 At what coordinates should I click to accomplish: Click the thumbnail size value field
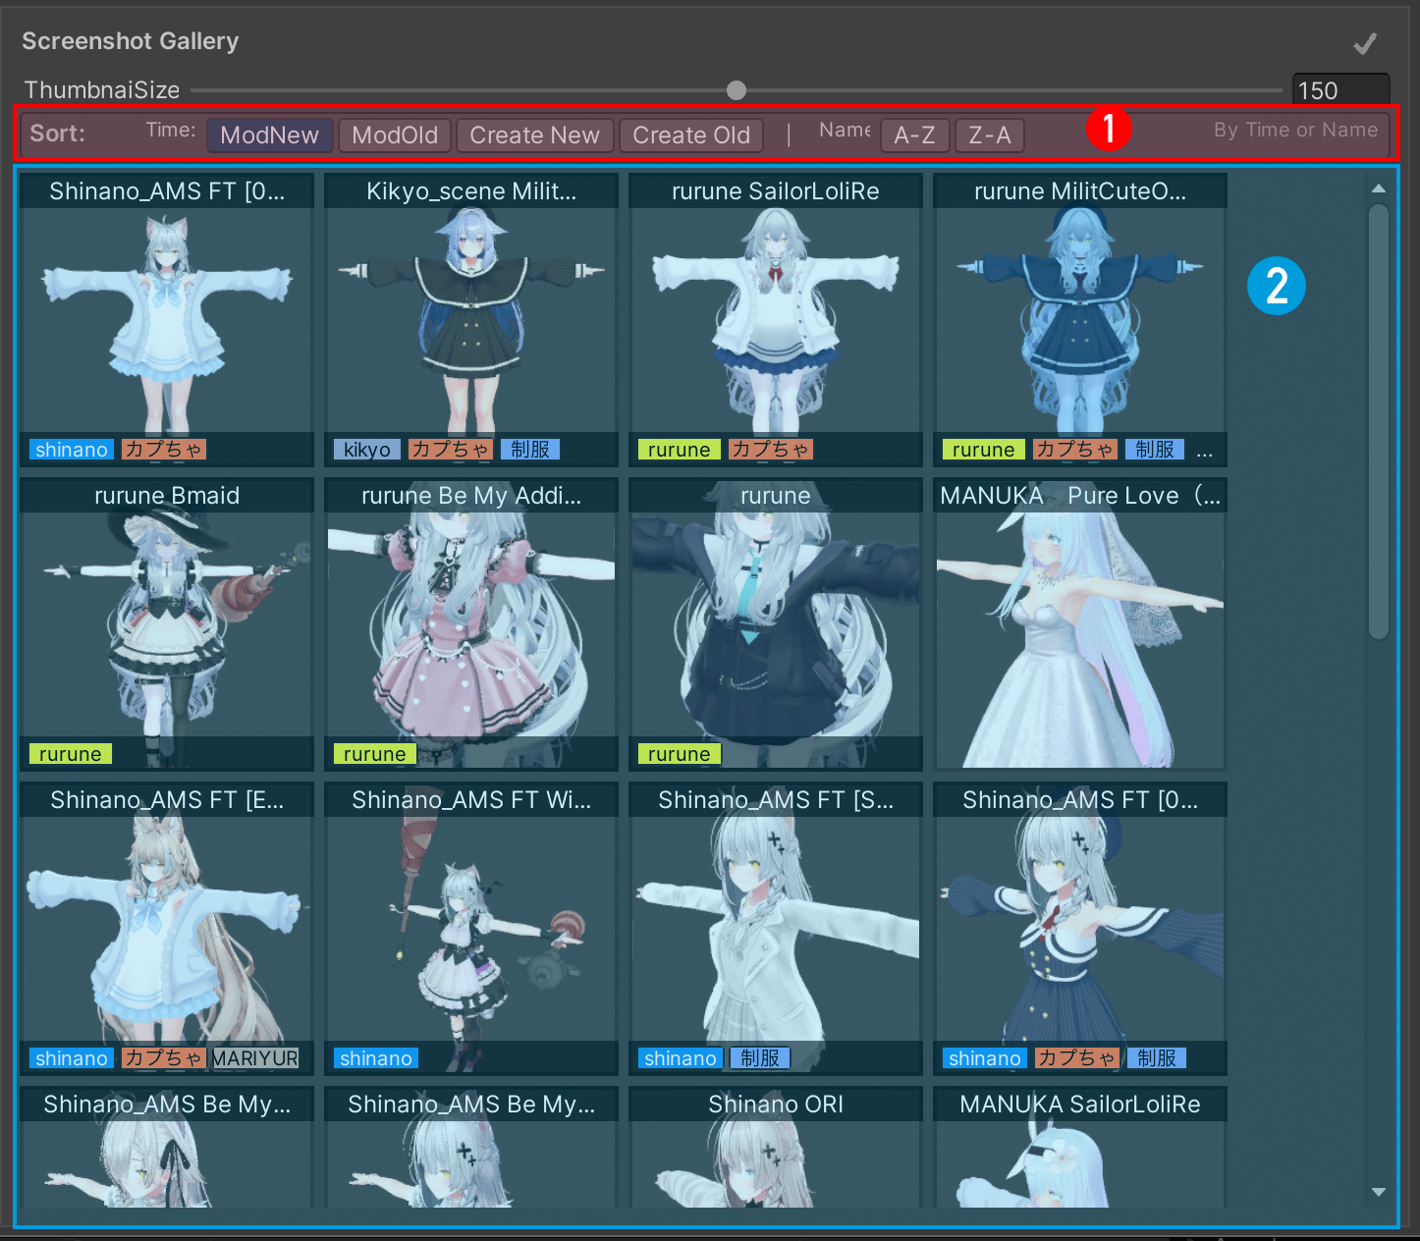[x=1339, y=90]
